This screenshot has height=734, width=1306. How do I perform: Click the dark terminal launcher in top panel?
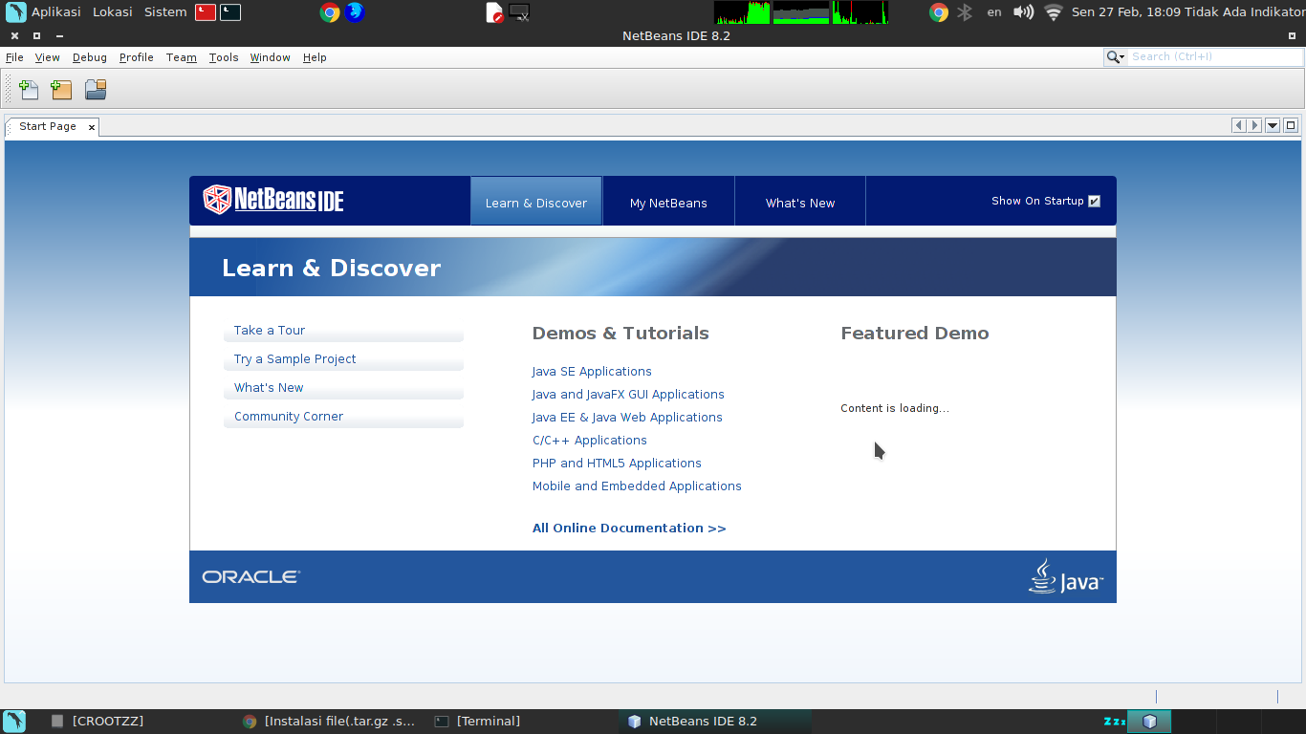230,12
